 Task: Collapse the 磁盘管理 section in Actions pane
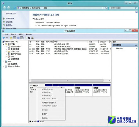point(136,45)
